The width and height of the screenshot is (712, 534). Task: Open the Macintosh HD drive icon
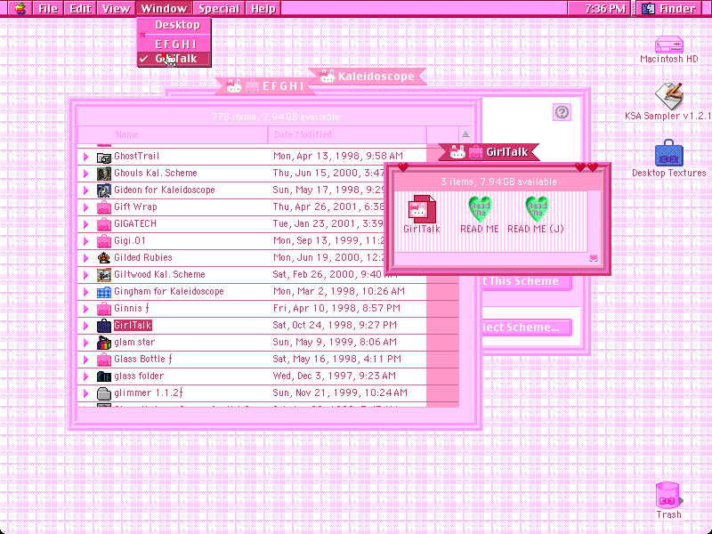(668, 45)
